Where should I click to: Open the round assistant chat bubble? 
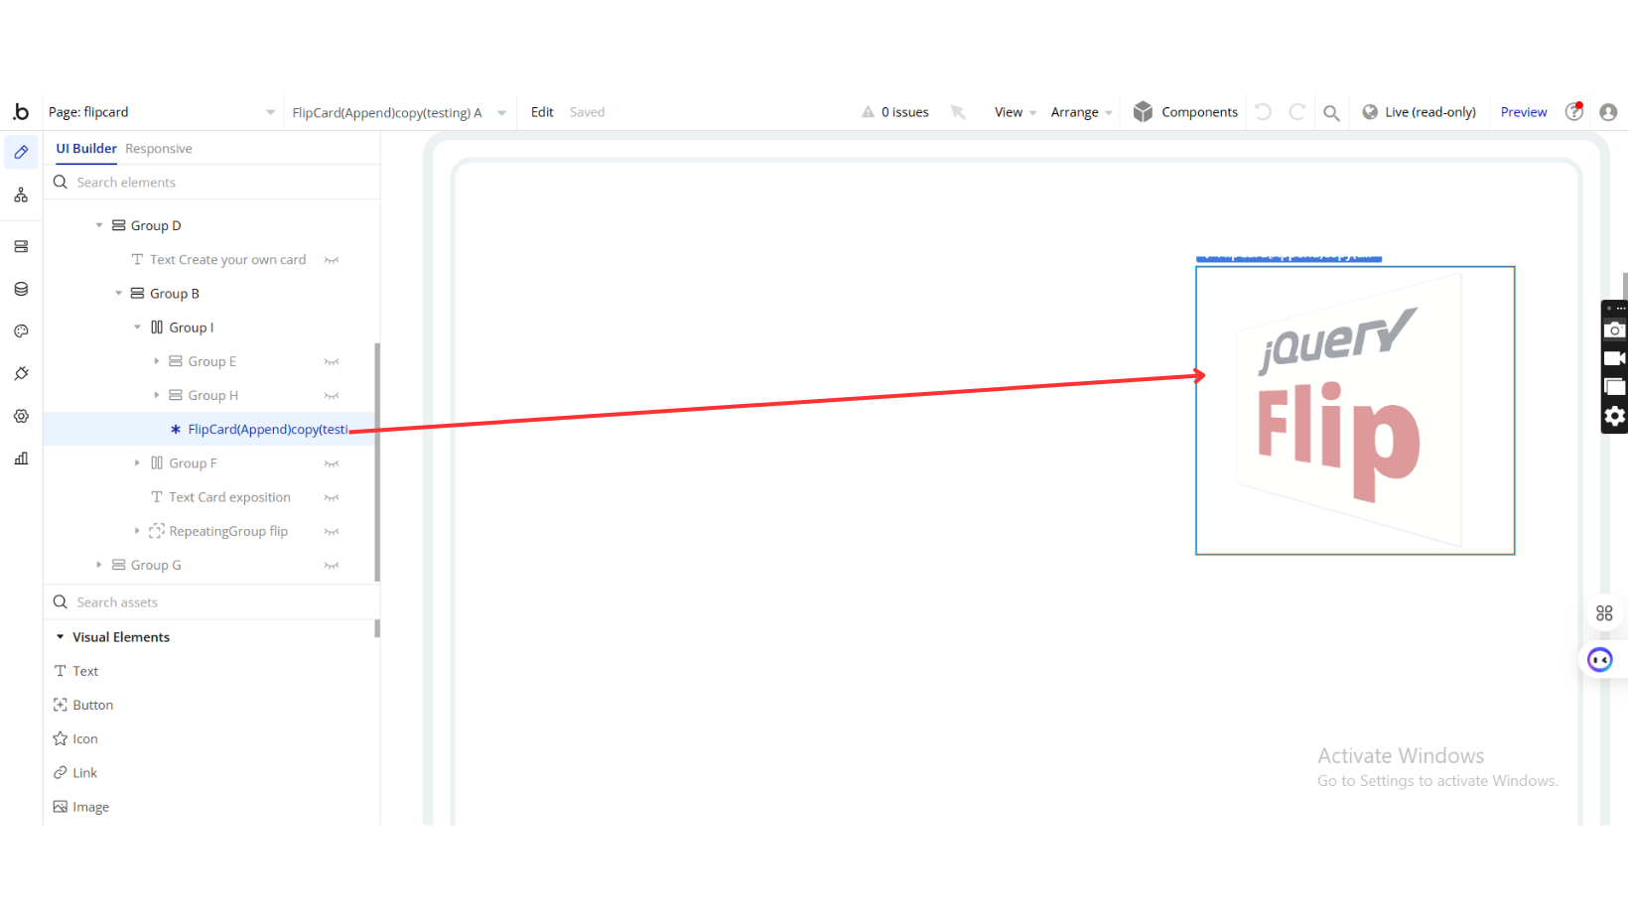[1599, 660]
